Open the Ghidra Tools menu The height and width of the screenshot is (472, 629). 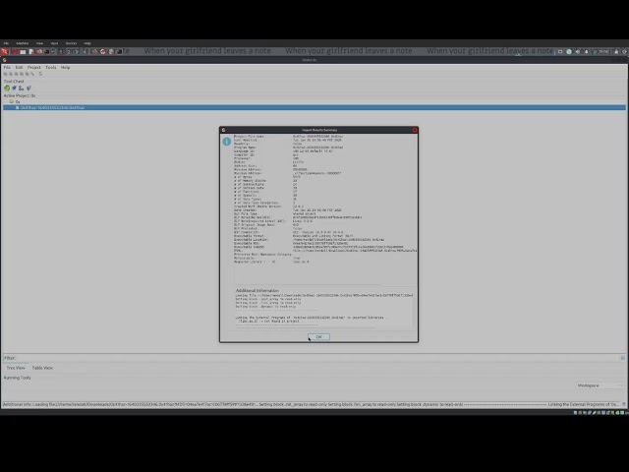51,68
